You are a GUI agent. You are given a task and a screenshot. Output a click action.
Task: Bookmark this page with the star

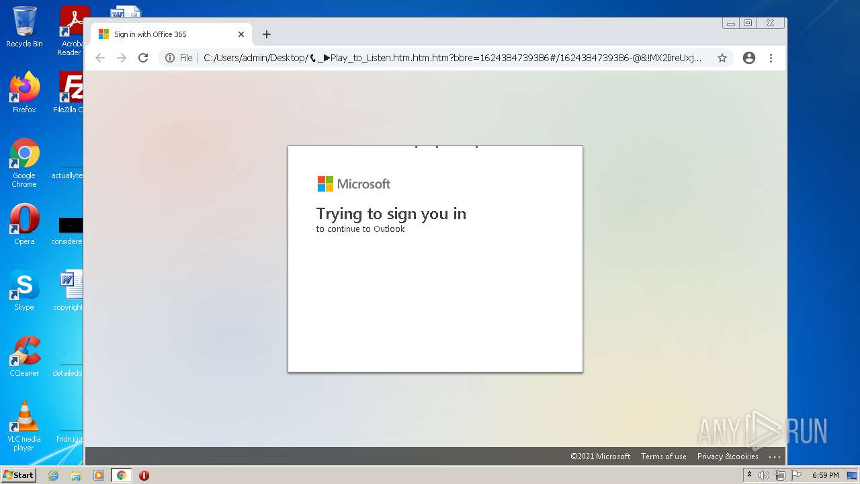tap(722, 58)
